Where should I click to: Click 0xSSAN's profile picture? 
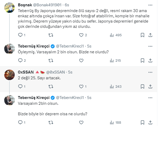(x=10, y=75)
